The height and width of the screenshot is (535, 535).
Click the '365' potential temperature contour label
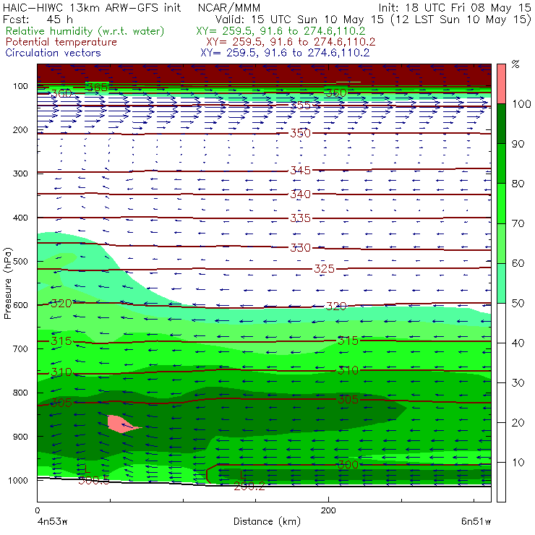tap(98, 87)
